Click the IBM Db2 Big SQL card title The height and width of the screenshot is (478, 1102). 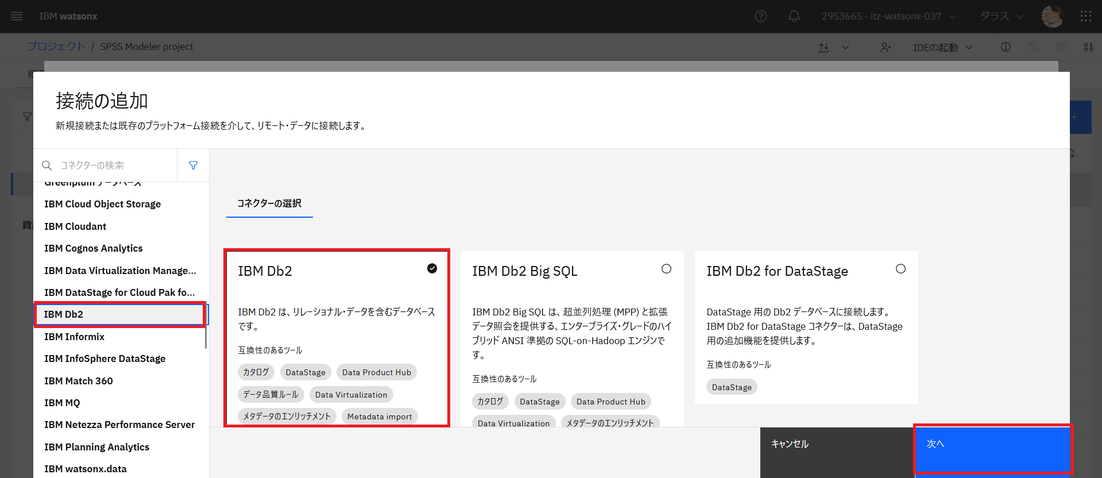click(x=525, y=271)
